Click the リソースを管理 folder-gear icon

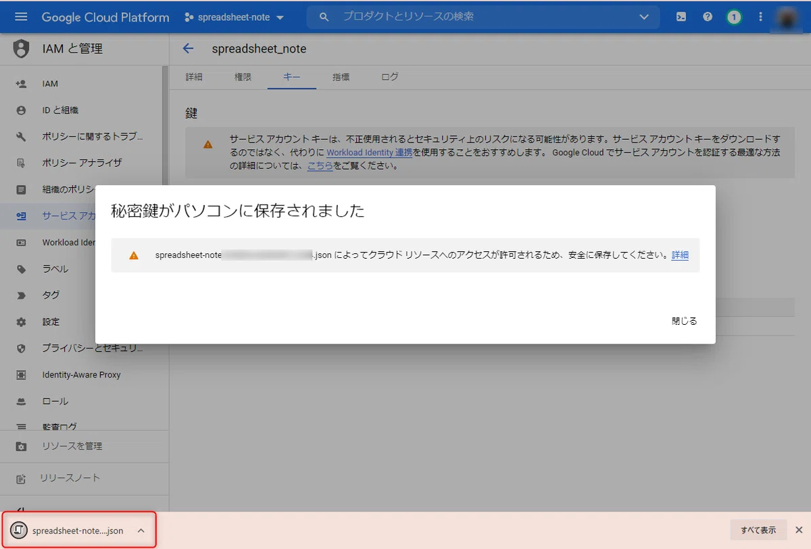[21, 446]
